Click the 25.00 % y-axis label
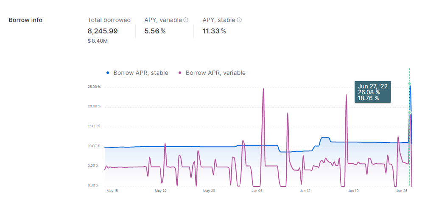 94,87
